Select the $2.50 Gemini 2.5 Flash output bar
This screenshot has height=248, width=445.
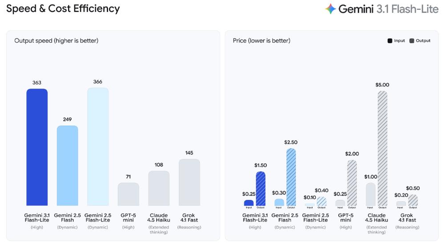point(291,177)
